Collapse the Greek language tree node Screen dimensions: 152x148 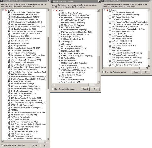(x=54, y=11)
